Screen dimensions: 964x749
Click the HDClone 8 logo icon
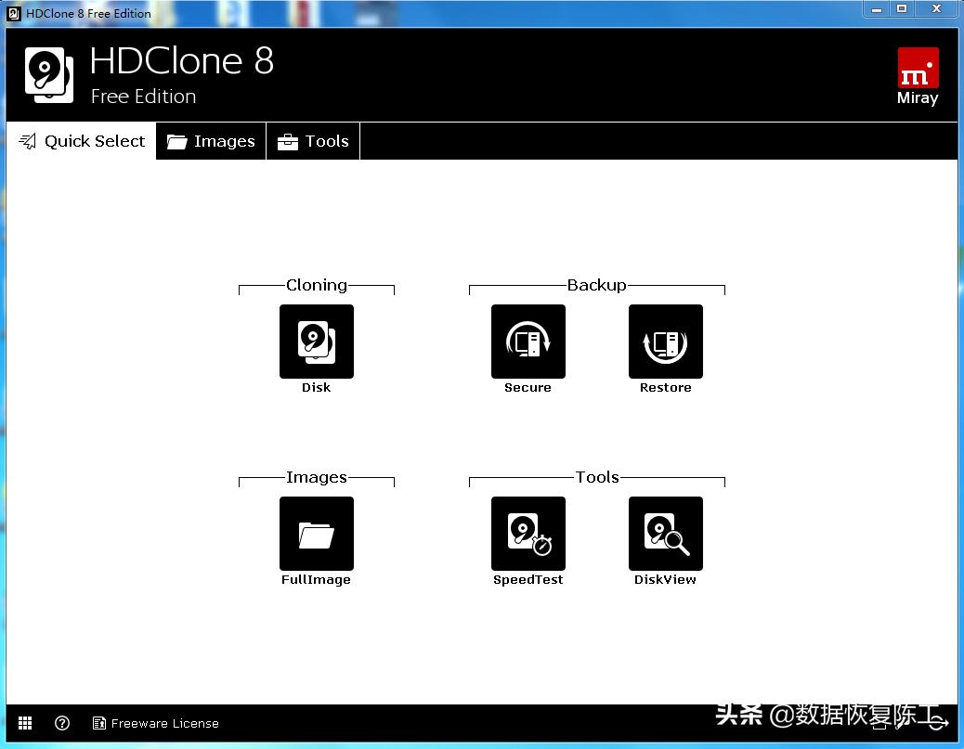tap(49, 75)
